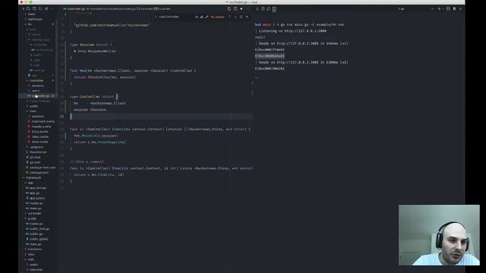This screenshot has height=273, width=486.
Task: Expand the transform folder
Action: coord(35,249)
